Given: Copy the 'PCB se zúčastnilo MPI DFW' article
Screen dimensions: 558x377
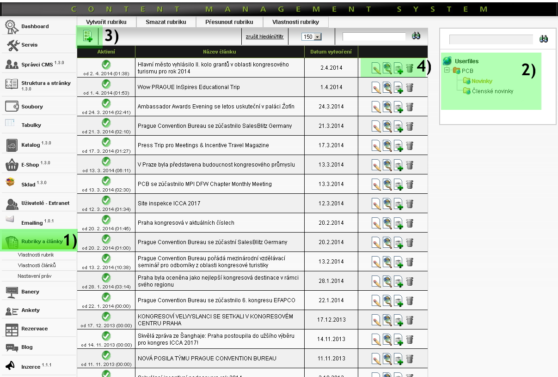Looking at the screenshot, I should [x=398, y=184].
